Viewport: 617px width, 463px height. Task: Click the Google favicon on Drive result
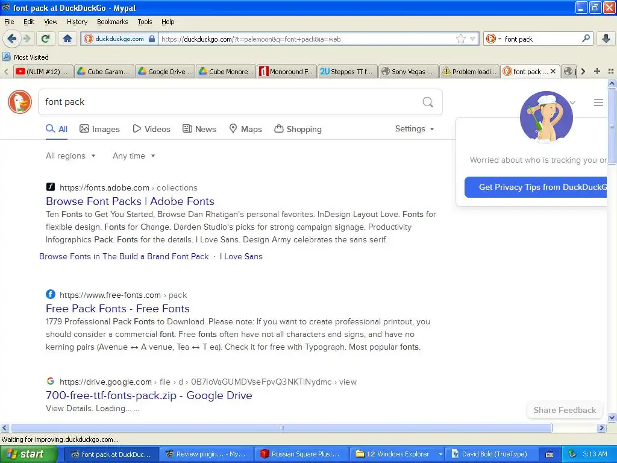pos(51,381)
